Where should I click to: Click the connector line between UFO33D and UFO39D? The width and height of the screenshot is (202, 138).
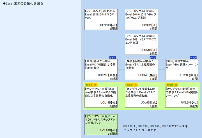pos(121,19)
